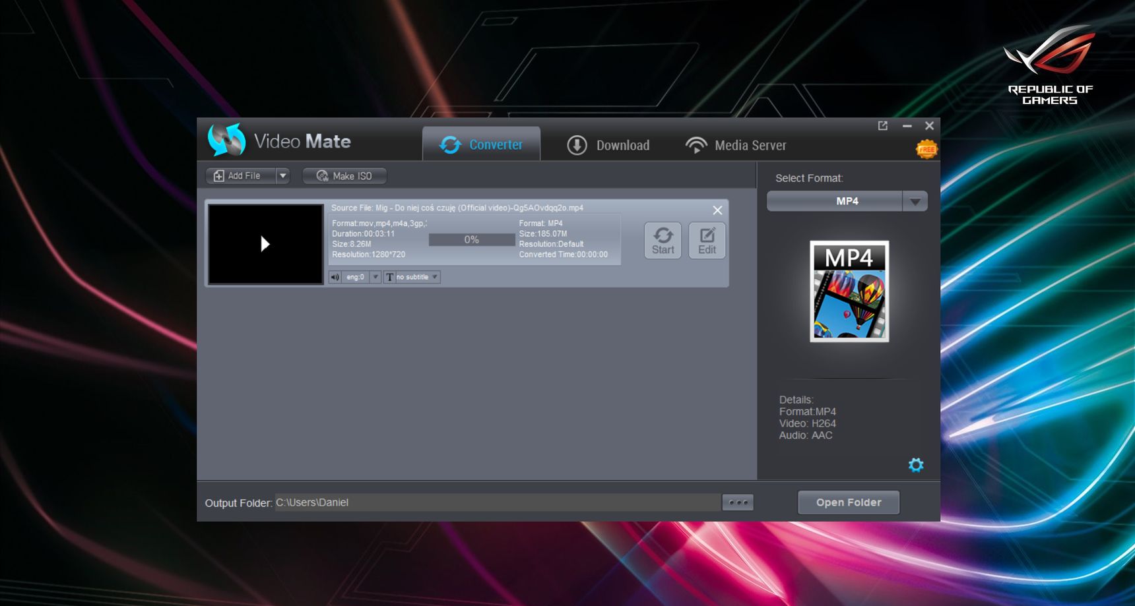Close the Video Mate window
This screenshot has width=1135, height=606.
pos(929,125)
